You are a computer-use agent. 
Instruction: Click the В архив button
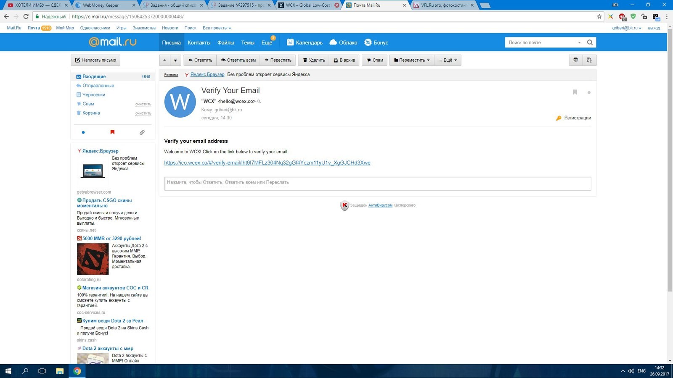click(344, 60)
